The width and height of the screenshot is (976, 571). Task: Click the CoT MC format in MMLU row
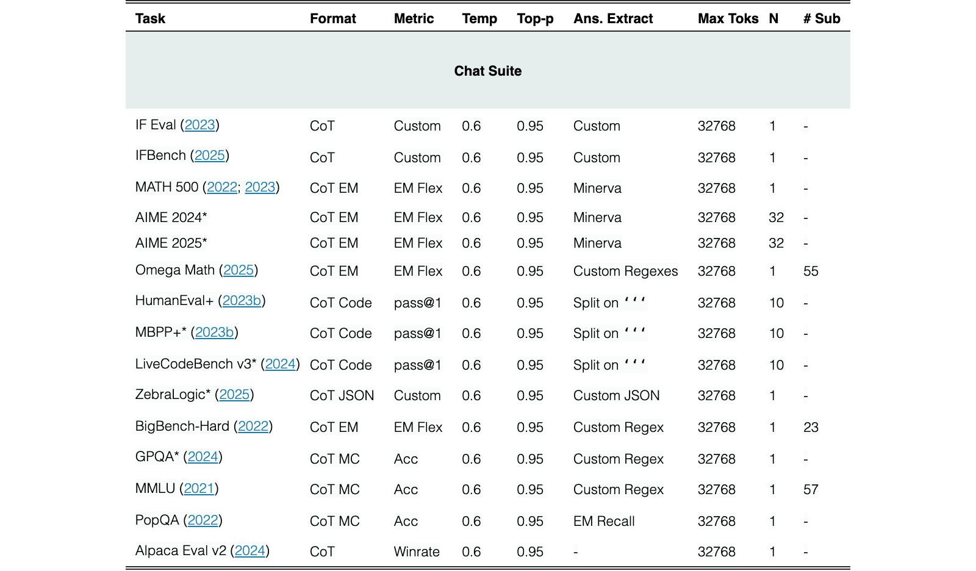(335, 490)
